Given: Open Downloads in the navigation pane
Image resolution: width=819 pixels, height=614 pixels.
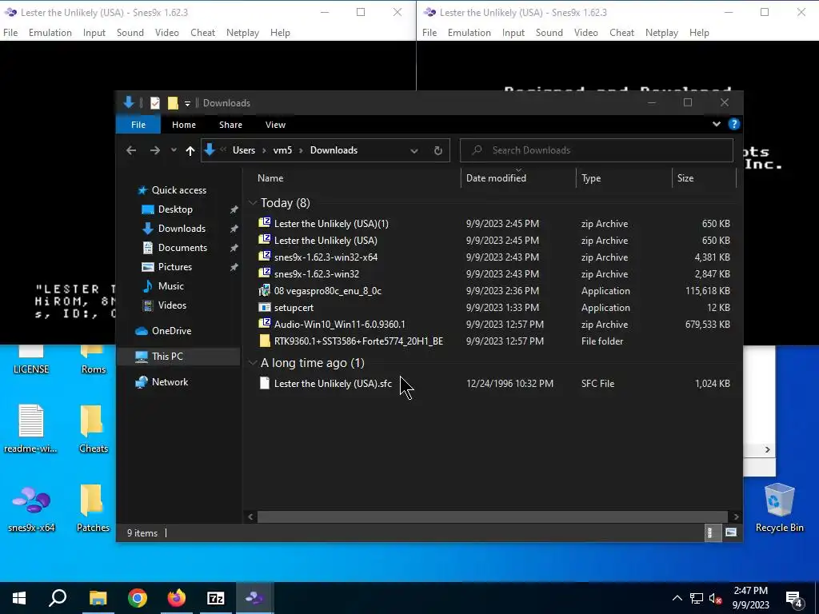Looking at the screenshot, I should [x=182, y=229].
